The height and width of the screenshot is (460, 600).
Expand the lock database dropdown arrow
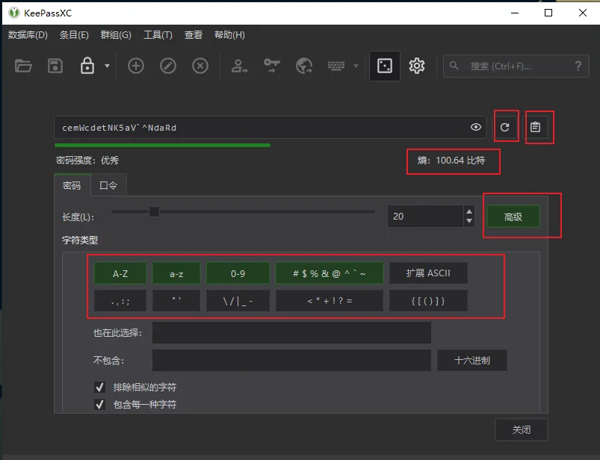click(107, 66)
